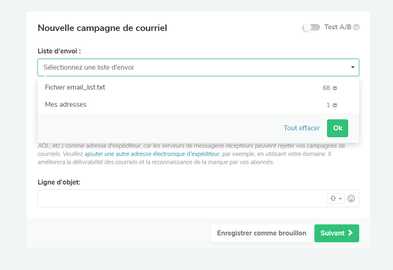
Task: Open the 'Sélectionnez une liste d'envoi' field
Action: pyautogui.click(x=191, y=68)
